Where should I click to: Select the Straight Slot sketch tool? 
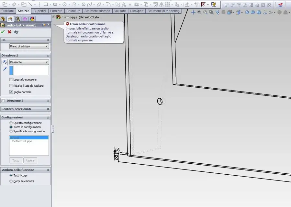pos(55,4)
